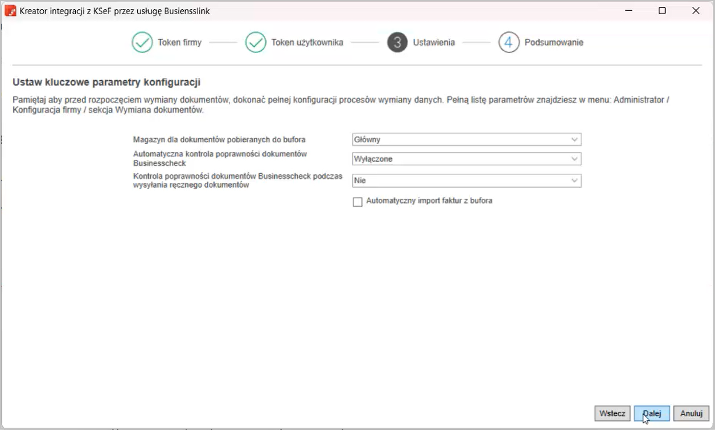Click the step 4 Podsumowanie circle icon
715x430 pixels.
coord(509,43)
